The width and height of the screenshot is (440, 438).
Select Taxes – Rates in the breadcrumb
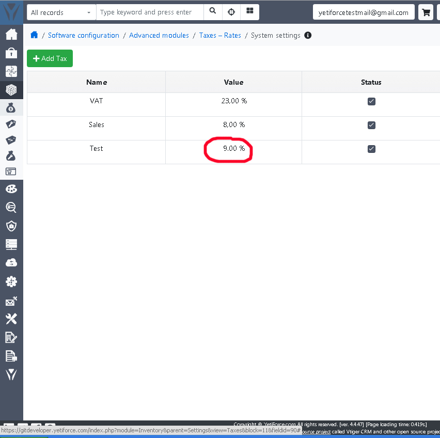click(x=220, y=35)
